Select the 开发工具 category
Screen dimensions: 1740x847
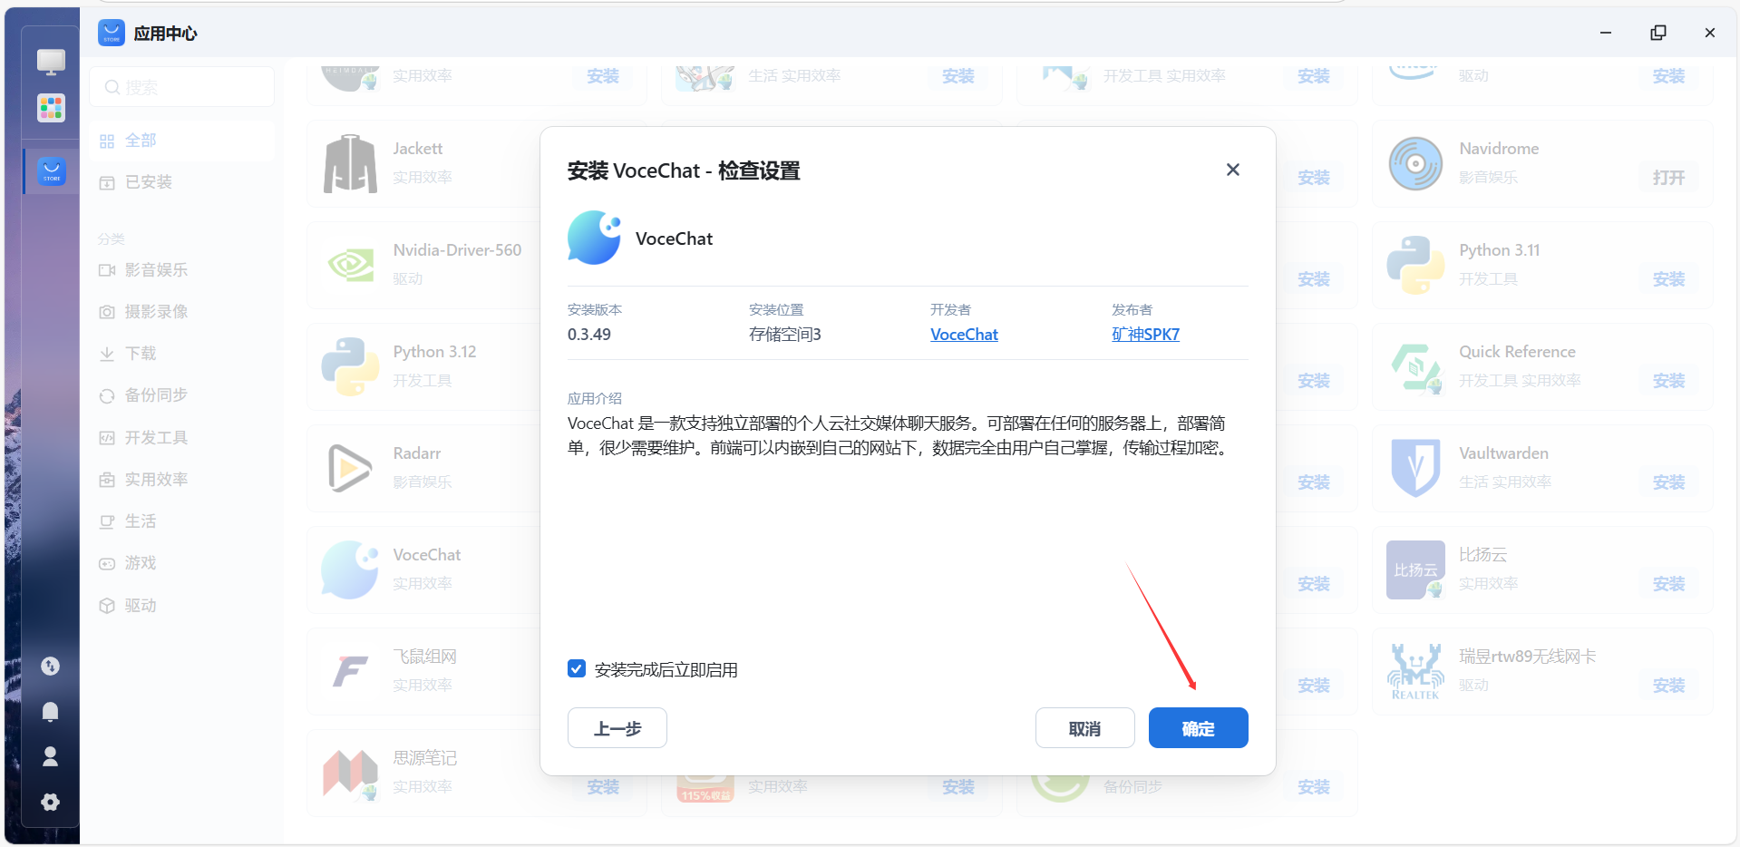pyautogui.click(x=182, y=438)
